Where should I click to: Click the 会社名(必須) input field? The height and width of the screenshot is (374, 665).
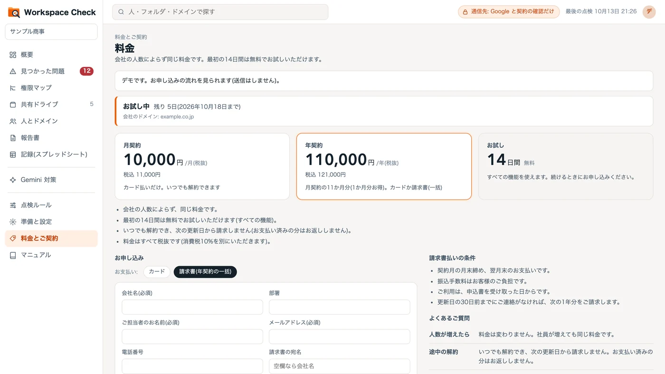[x=192, y=307]
